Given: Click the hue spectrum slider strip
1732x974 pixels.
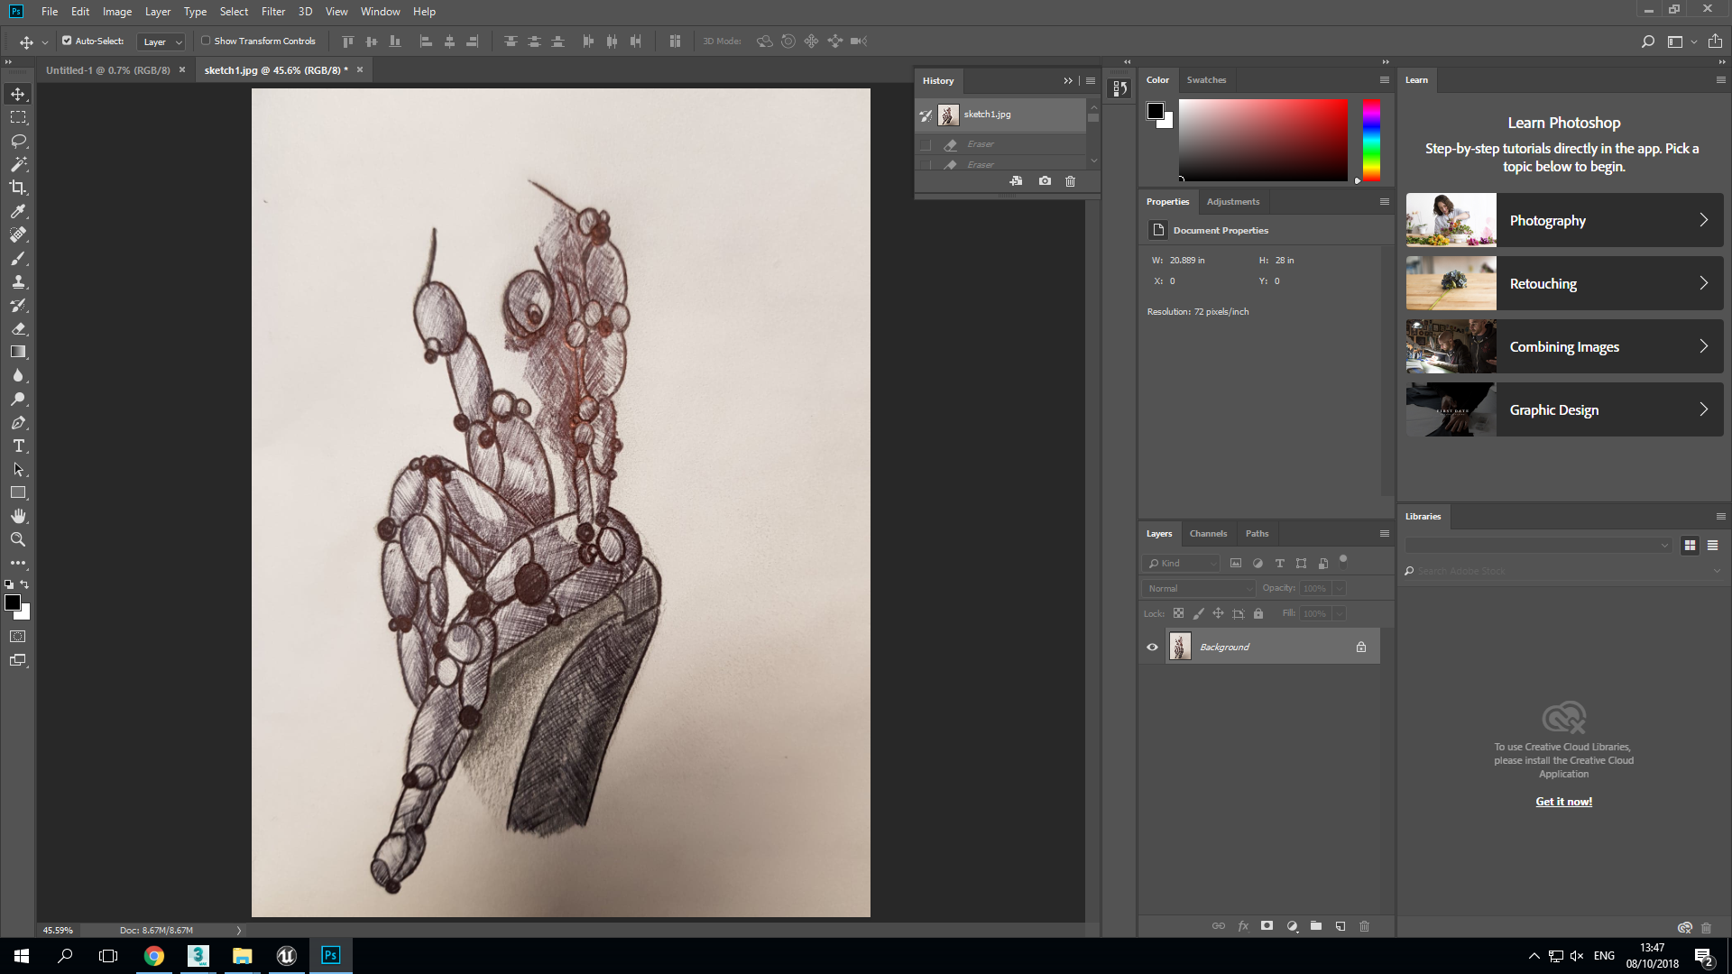Looking at the screenshot, I should (1371, 140).
